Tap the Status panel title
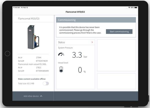This screenshot has width=150, height=108. pos(61,42)
